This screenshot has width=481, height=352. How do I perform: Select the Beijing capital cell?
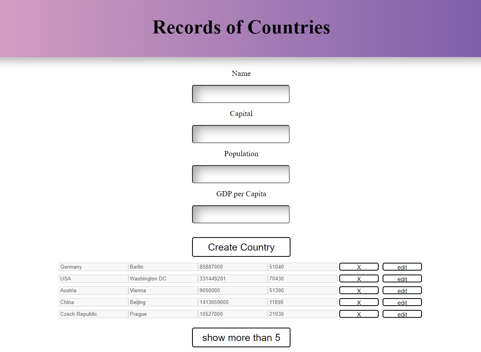pyautogui.click(x=163, y=302)
